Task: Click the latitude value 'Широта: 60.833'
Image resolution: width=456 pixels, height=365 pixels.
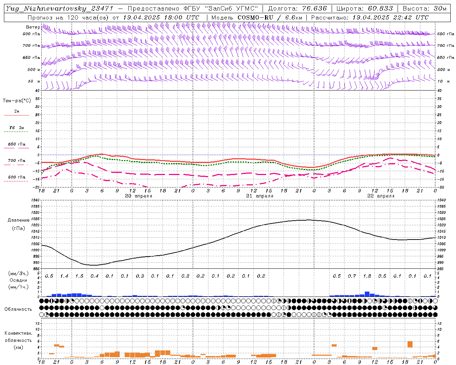Action: click(364, 9)
